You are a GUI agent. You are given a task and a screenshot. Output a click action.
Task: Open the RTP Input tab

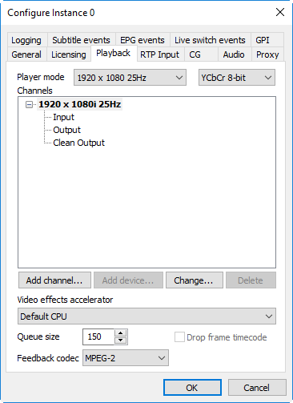click(x=160, y=54)
